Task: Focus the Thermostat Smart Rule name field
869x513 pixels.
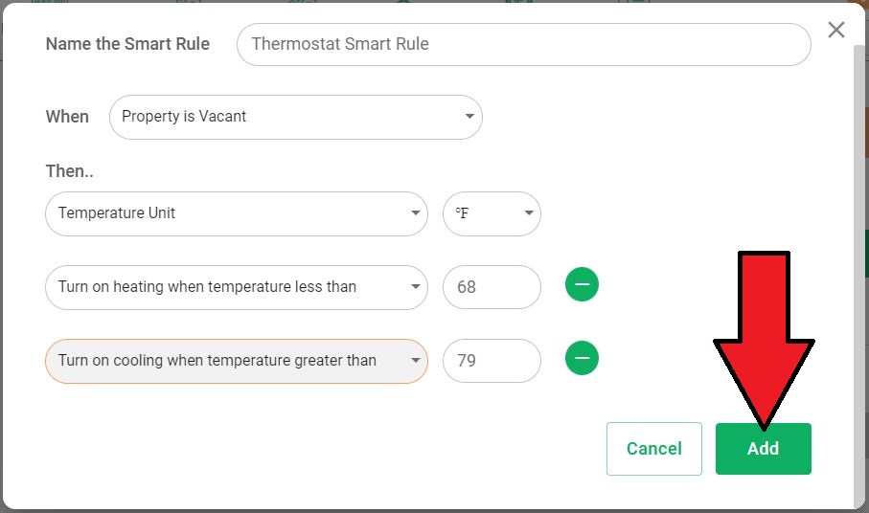Action: 524,44
